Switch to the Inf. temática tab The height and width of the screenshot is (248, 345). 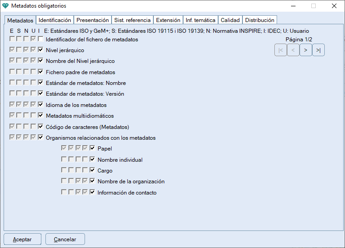pyautogui.click(x=201, y=20)
